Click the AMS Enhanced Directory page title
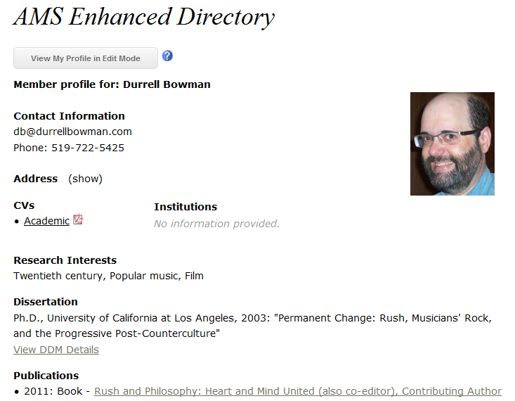The height and width of the screenshot is (401, 515). [x=144, y=18]
